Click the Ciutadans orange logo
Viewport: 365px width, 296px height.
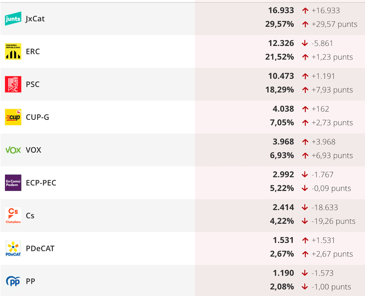(x=13, y=215)
